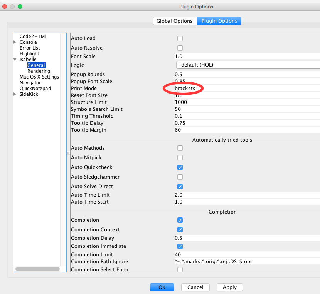Screen dimensions: 320x294
Task: Select the Plugin Options tab
Action: pos(219,21)
